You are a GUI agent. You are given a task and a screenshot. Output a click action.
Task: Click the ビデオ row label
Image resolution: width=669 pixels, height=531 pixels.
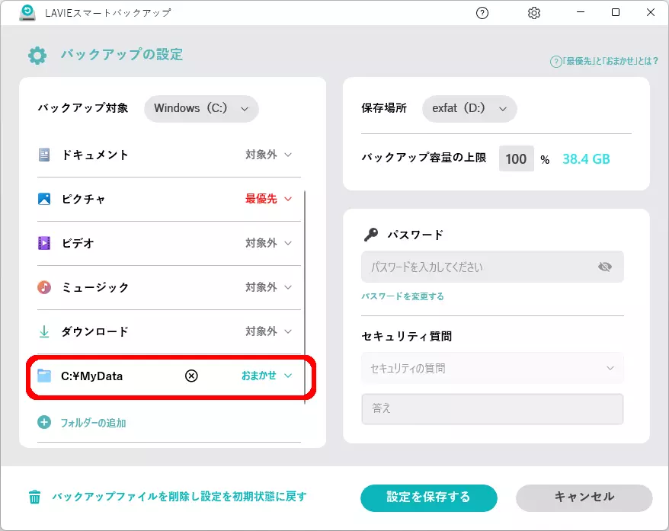pyautogui.click(x=78, y=243)
